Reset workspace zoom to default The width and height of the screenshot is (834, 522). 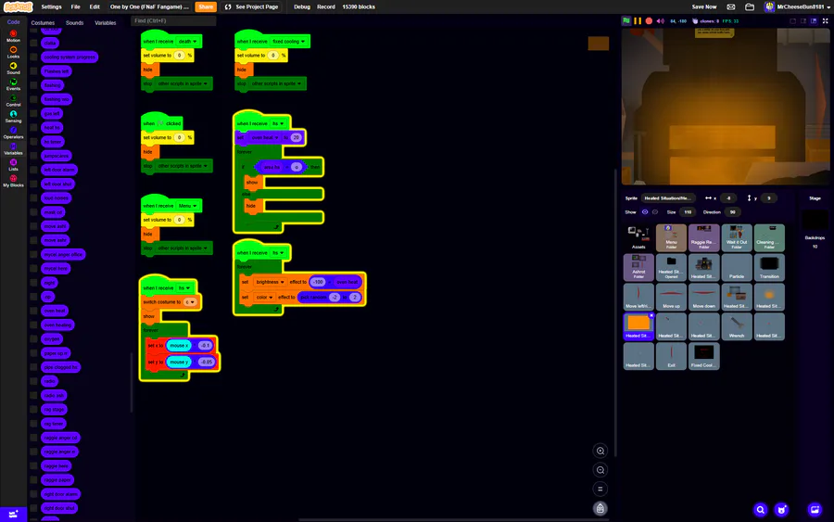pos(600,489)
